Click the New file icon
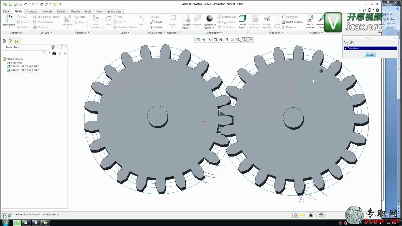 10,4
